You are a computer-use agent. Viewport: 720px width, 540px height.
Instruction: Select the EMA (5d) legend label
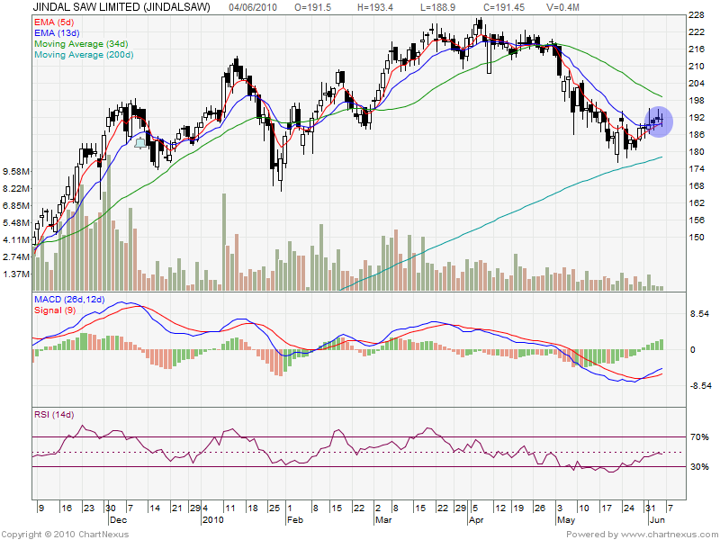click(x=53, y=20)
